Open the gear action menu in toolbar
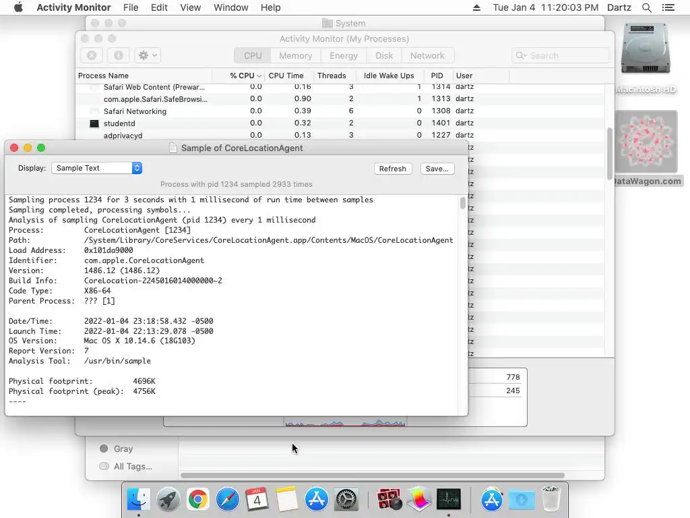 [x=148, y=55]
